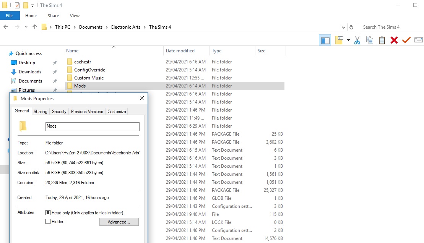The width and height of the screenshot is (424, 243).
Task: Click the Mods folder name field
Action: [x=93, y=126]
